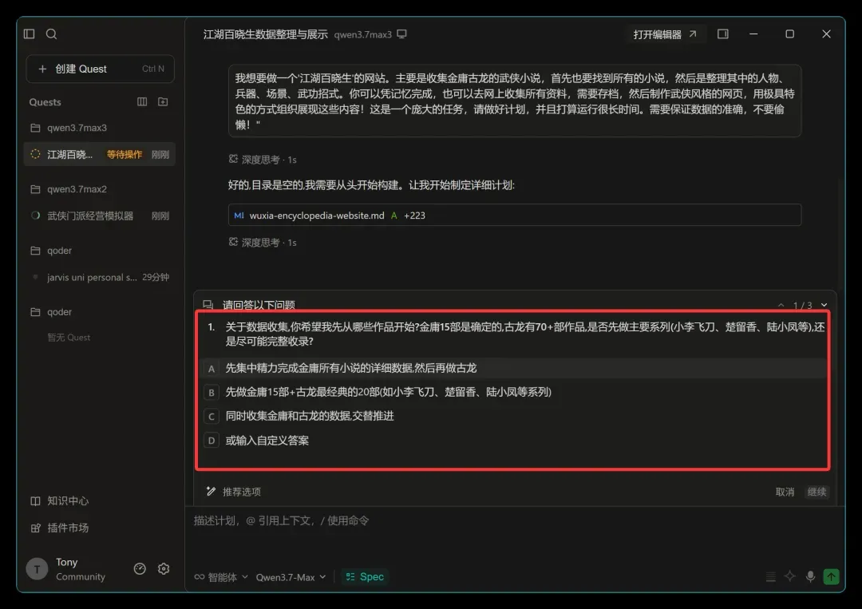Screen dimensions: 862x609
Task: Select the jarvis uni personal s... quest
Action: 100,277
